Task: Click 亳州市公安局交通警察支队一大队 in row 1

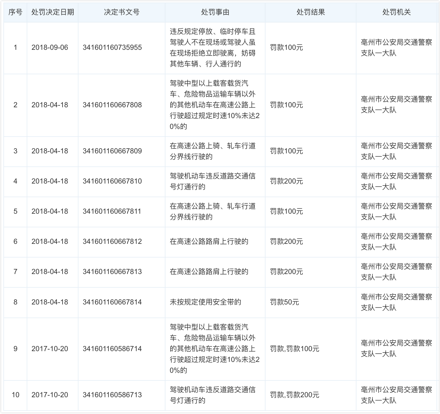Action: click(x=397, y=48)
